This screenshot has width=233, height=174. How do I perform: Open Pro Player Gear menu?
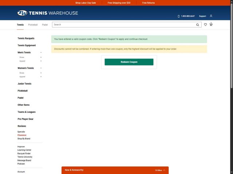pyautogui.click(x=25, y=119)
